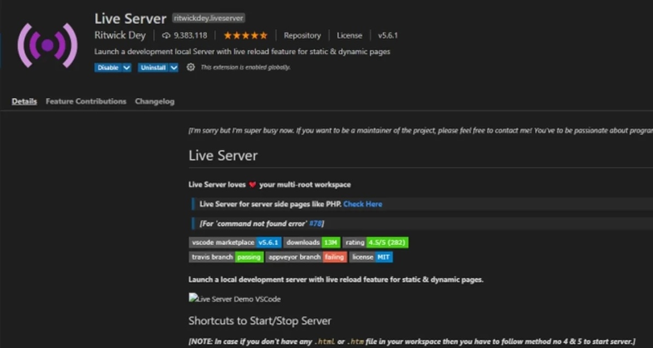Follow the Check Here link for PHP
Viewport: 653px width, 348px height.
click(x=363, y=204)
